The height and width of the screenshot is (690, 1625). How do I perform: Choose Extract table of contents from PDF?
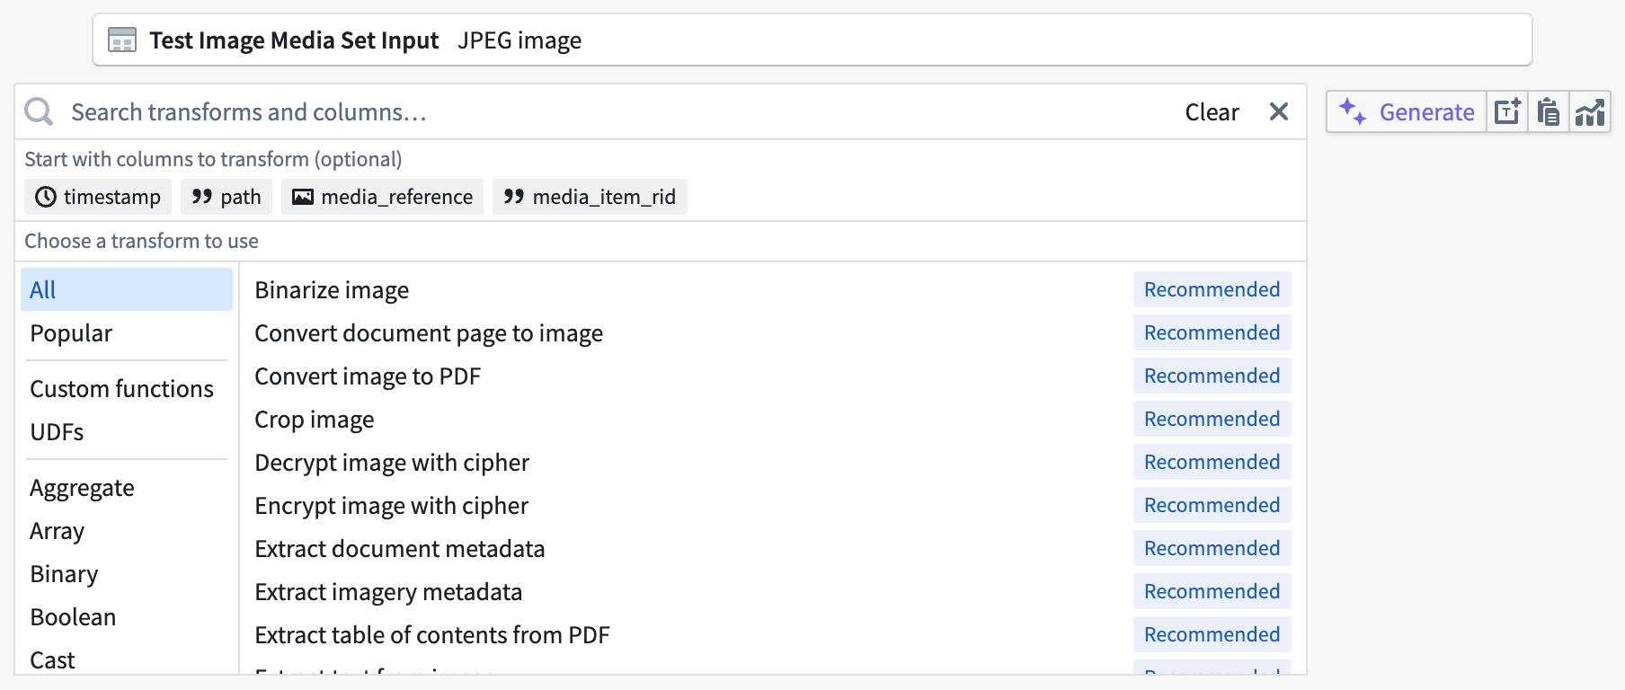point(773,634)
